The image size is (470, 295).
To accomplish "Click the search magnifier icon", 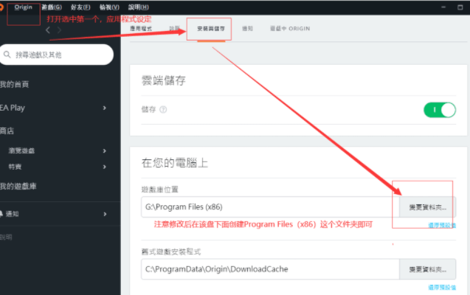I will 6,55.
